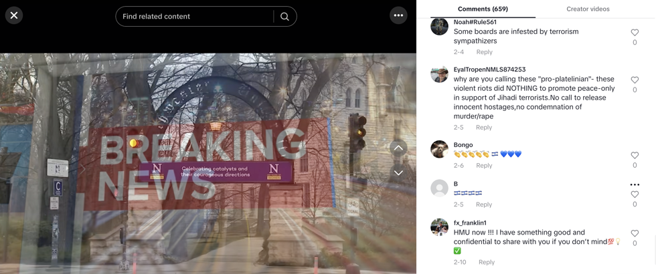
Task: Open the three-dot more options menu on video
Action: [x=398, y=15]
